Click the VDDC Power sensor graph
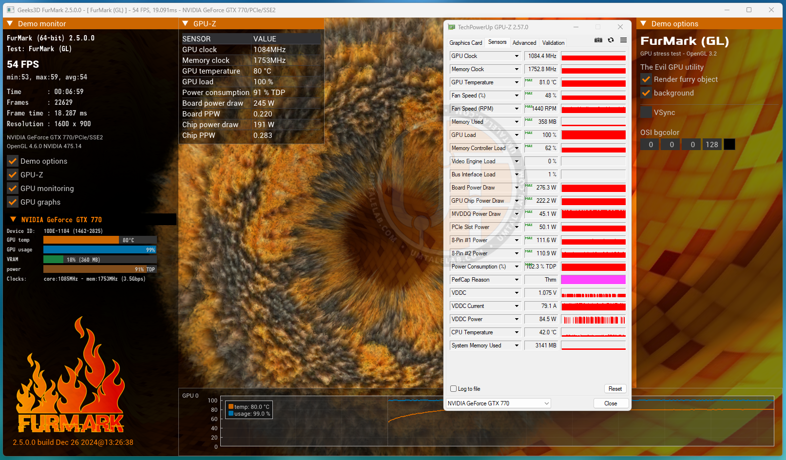786x460 pixels. 593,319
